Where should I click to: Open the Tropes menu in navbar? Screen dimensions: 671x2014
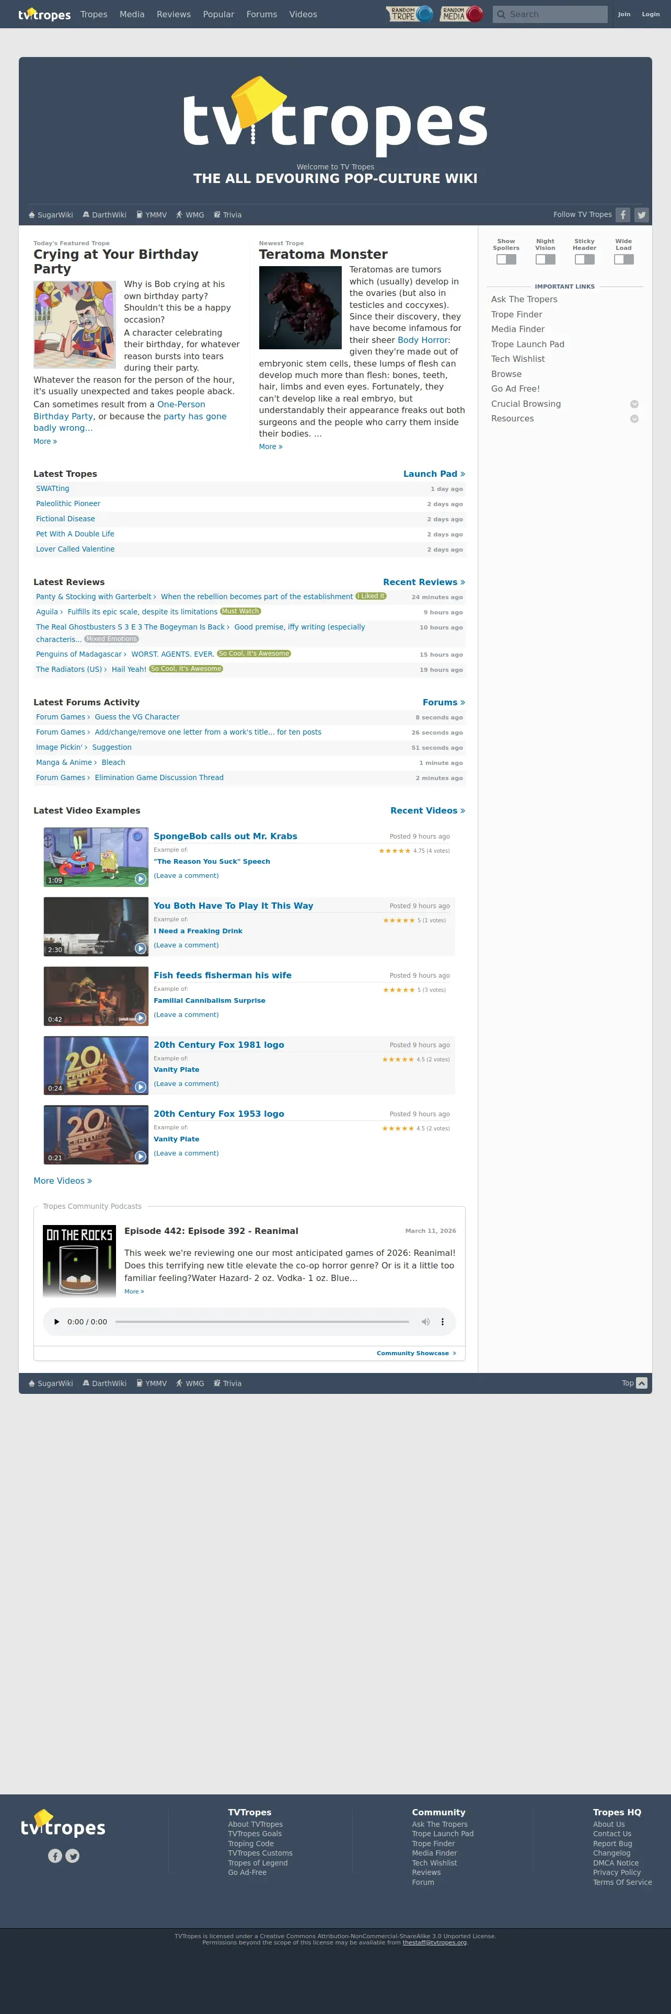tap(94, 14)
